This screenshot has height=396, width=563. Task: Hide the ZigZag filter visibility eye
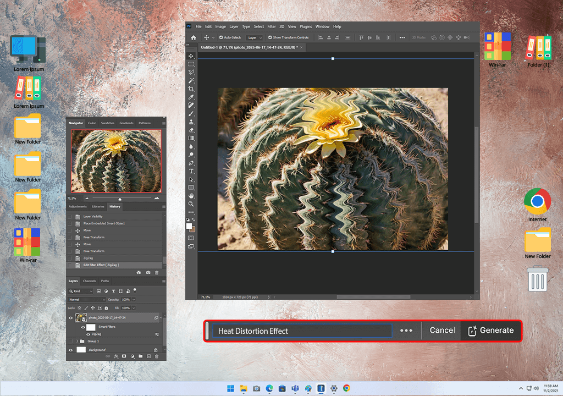[x=89, y=334]
